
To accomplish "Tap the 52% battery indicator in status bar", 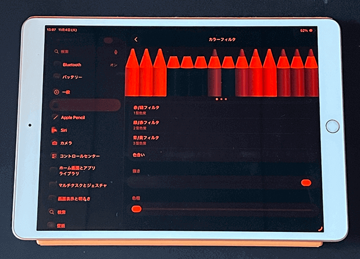I will [x=306, y=30].
